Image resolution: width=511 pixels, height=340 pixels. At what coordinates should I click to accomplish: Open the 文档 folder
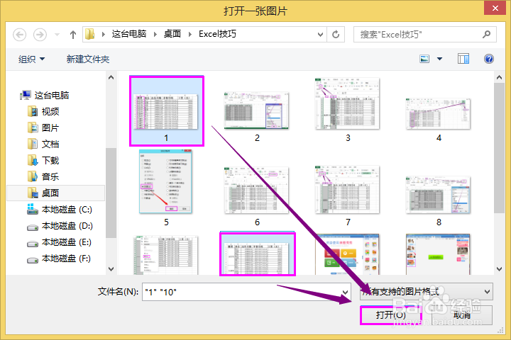click(44, 144)
